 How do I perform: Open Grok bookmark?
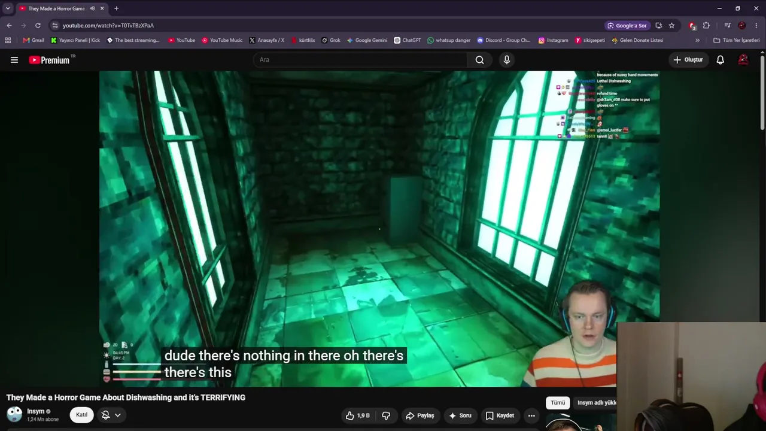pyautogui.click(x=331, y=40)
